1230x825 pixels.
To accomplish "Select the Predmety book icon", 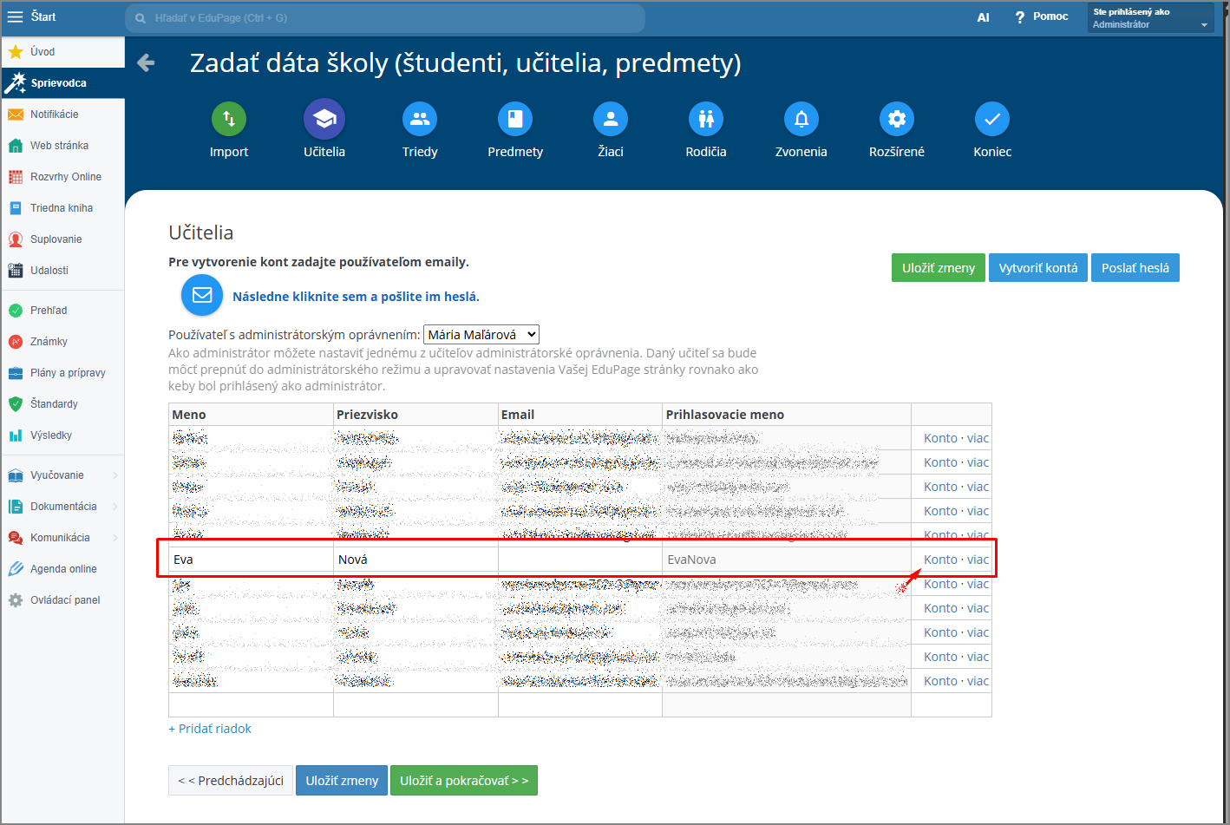I will coord(515,120).
